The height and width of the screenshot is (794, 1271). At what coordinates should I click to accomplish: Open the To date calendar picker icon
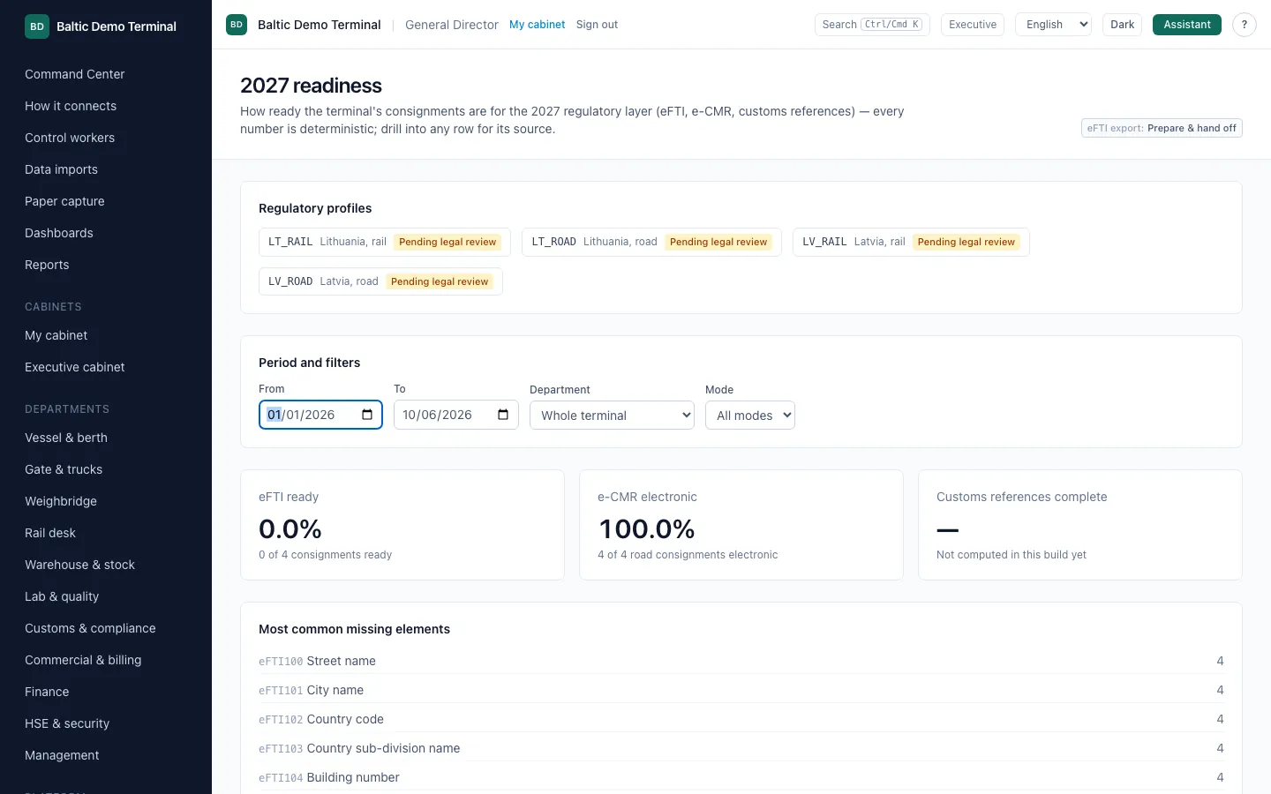503,415
